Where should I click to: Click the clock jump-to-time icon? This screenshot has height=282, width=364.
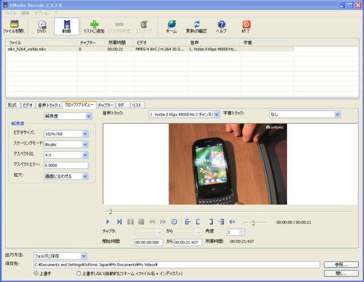point(174,222)
